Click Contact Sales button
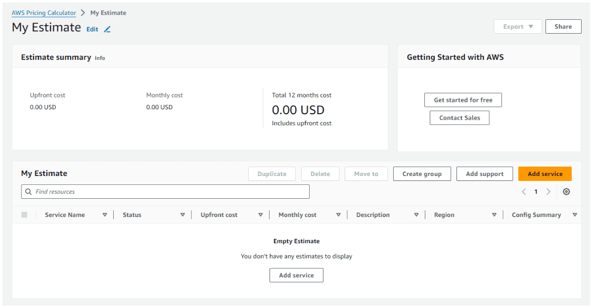The width and height of the screenshot is (591, 307). click(x=459, y=118)
